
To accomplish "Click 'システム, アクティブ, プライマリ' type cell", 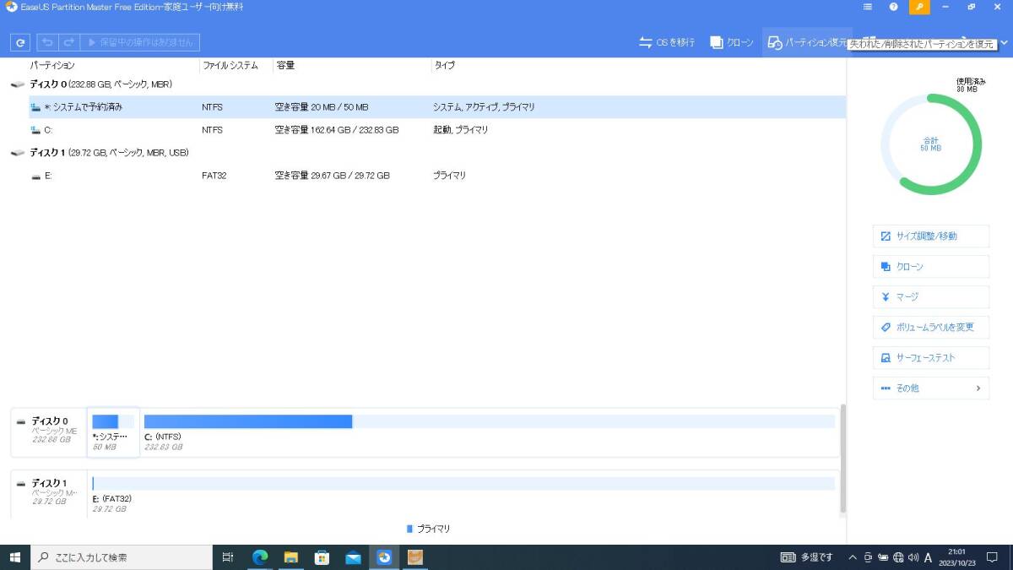I will coord(484,107).
